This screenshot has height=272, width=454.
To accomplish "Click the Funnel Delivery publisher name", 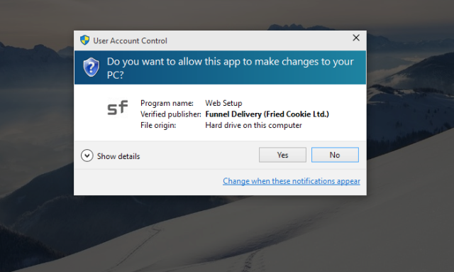I will click(267, 114).
